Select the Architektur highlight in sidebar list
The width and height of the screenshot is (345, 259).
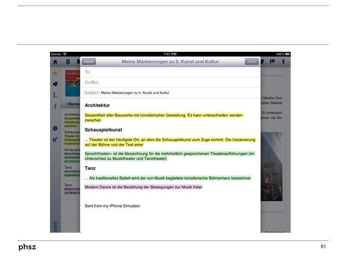(x=72, y=114)
